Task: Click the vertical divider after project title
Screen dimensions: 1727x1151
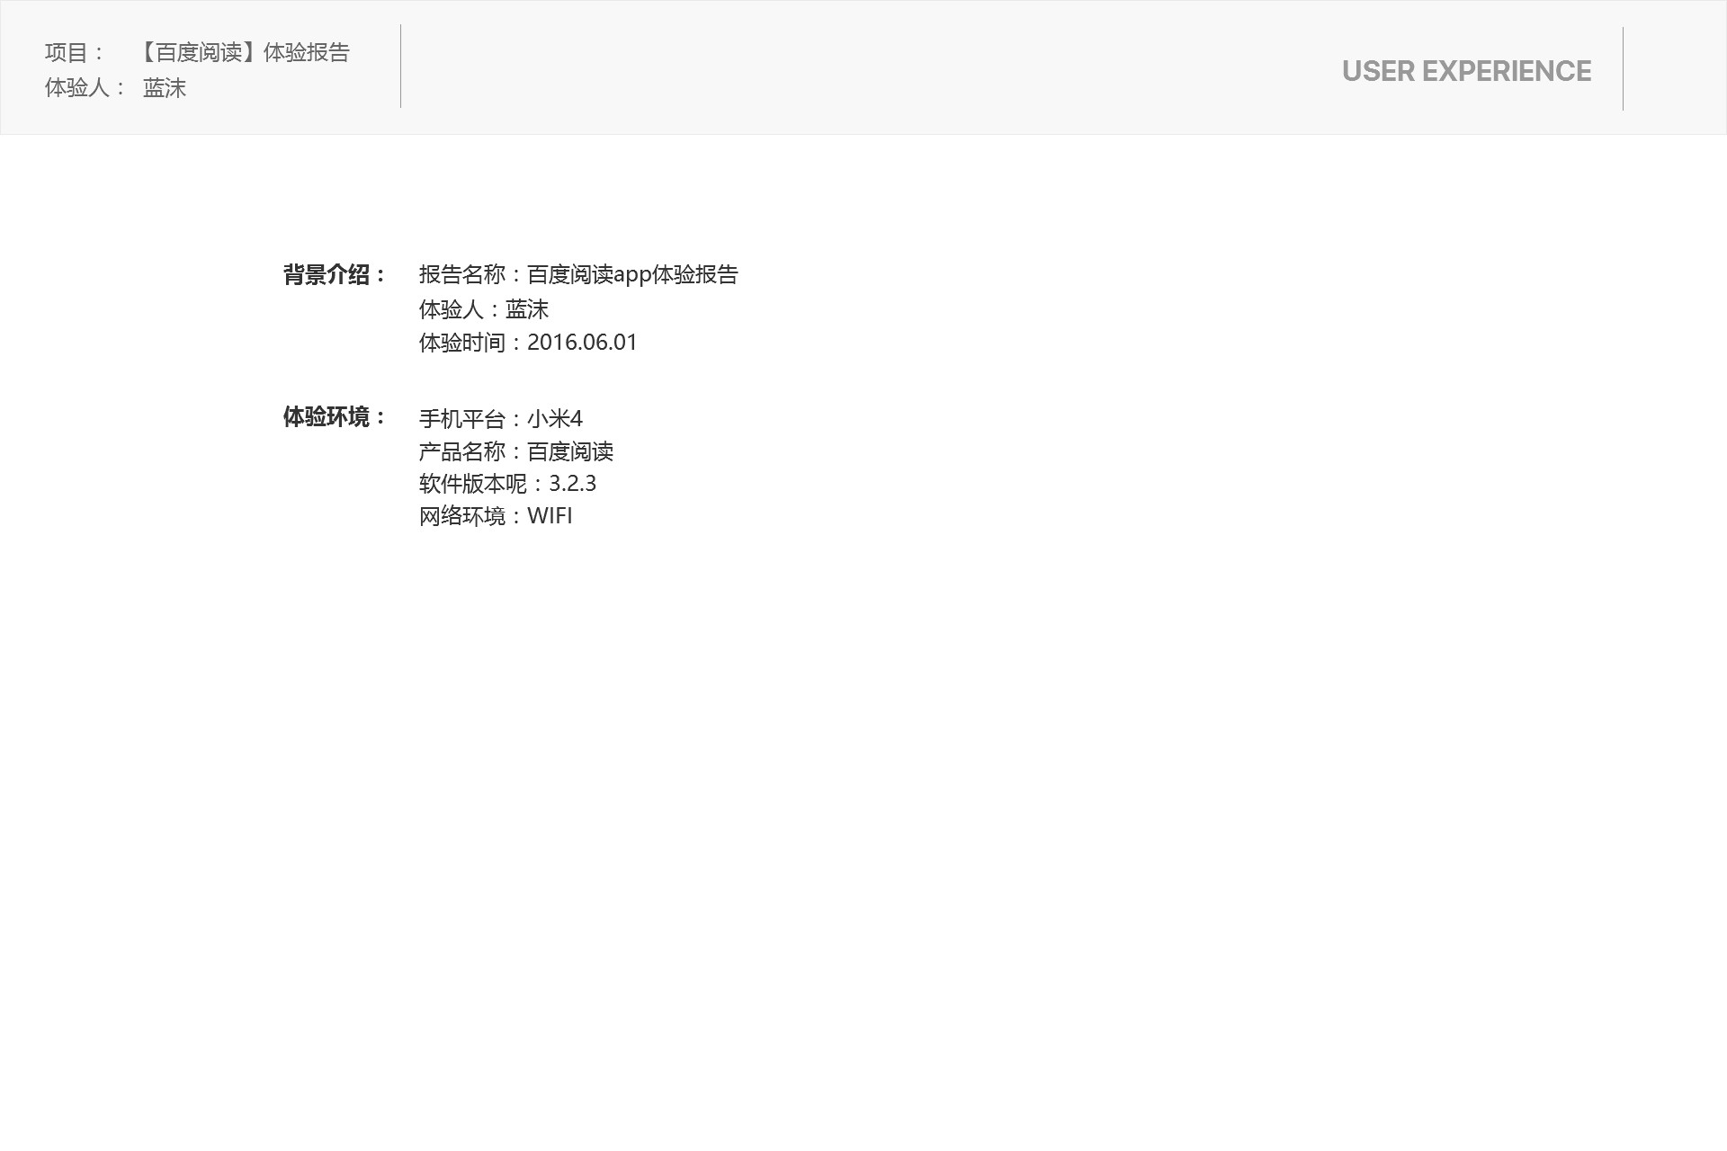Action: (401, 67)
